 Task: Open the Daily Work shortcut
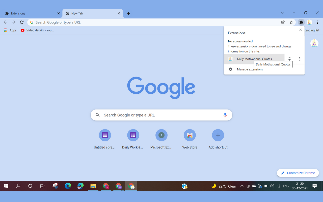pos(133,139)
